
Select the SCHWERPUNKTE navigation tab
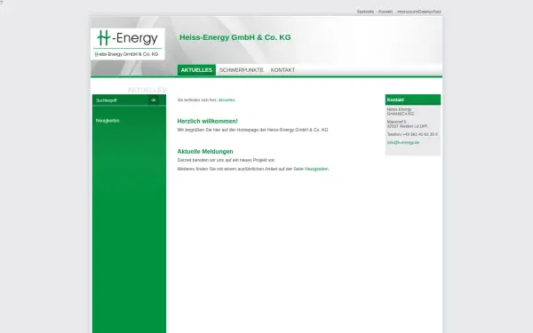[242, 70]
